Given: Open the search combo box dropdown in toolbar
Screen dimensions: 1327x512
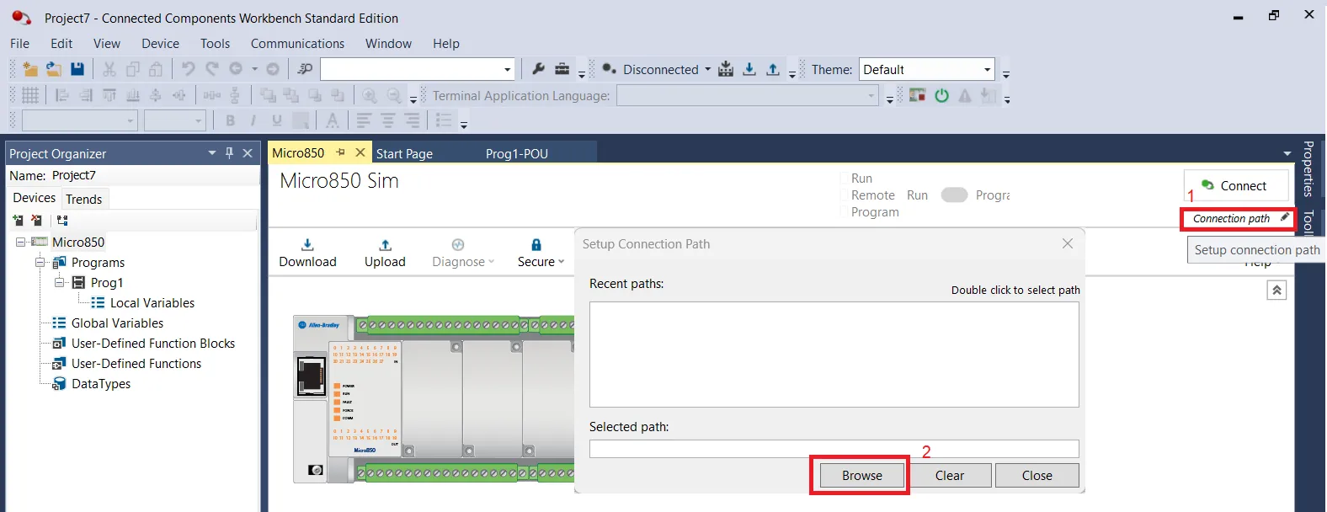Looking at the screenshot, I should tap(507, 70).
